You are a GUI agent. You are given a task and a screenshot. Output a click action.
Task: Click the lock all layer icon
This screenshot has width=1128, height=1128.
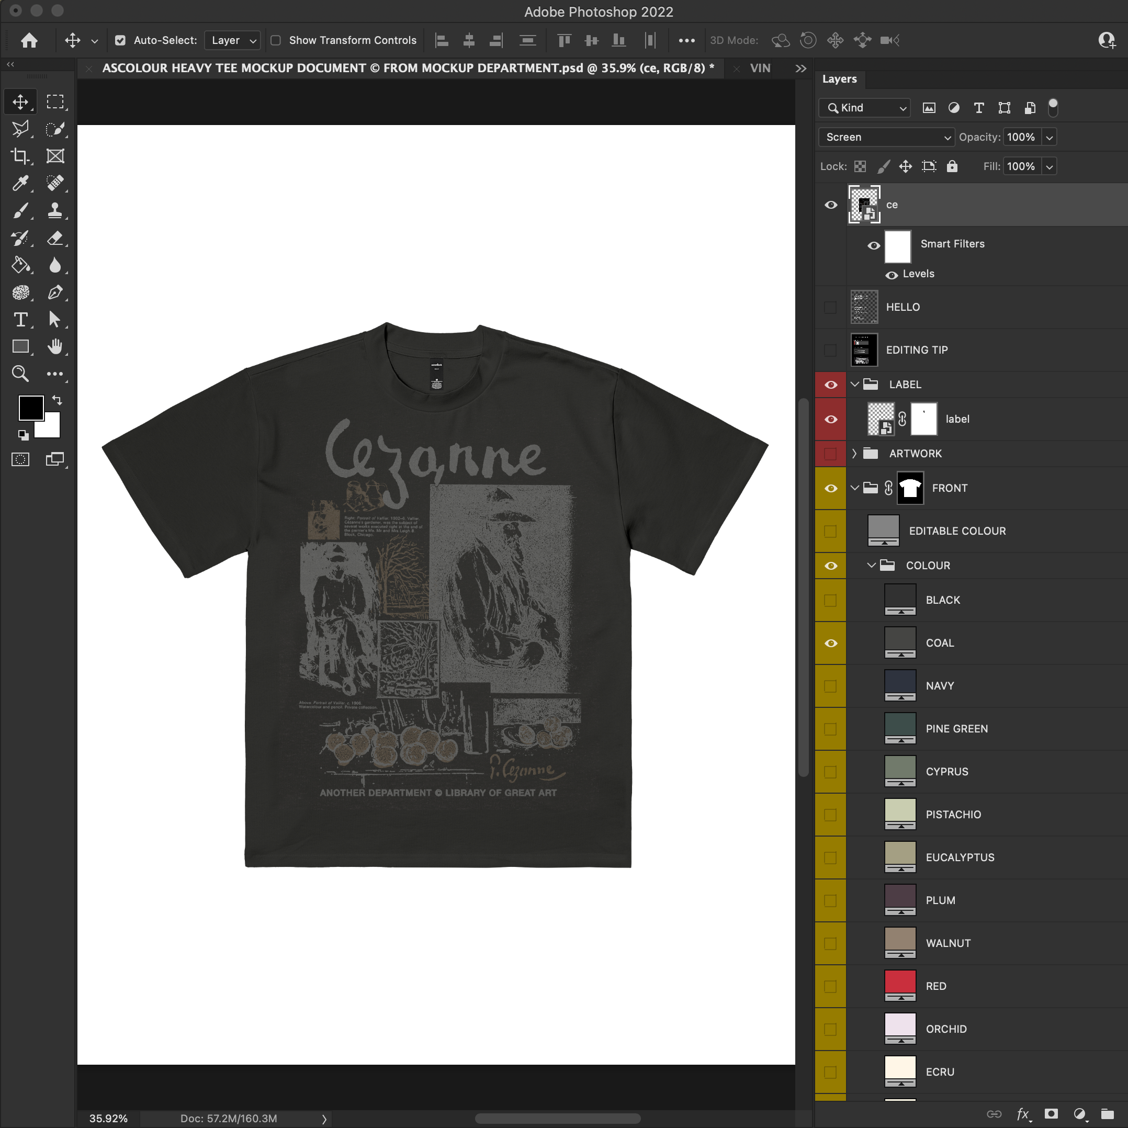point(952,166)
